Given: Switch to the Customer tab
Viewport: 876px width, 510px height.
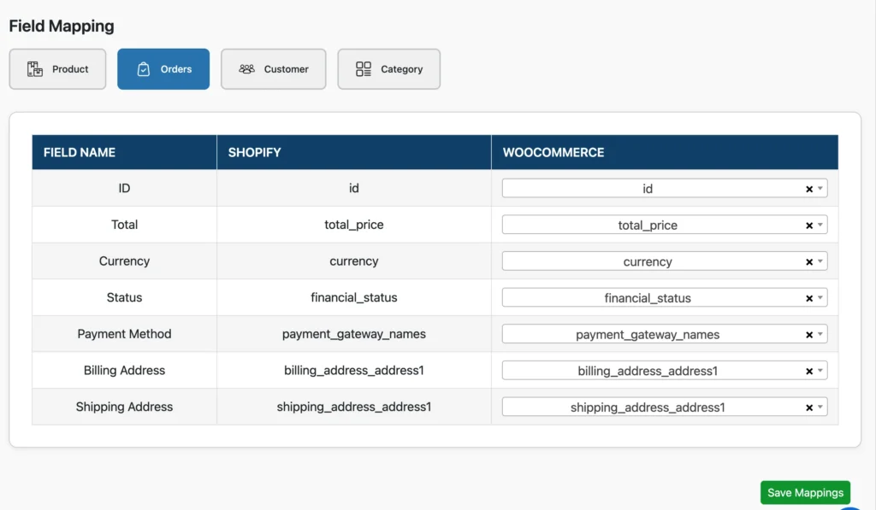Looking at the screenshot, I should click(273, 68).
